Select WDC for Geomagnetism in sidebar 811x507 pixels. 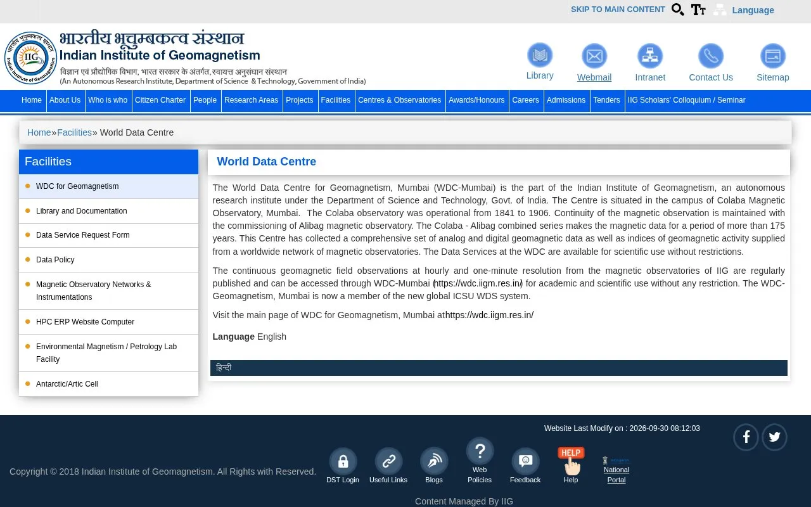108,186
